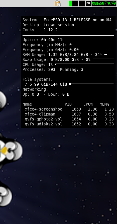This screenshot has height=224, width=117.
Task: Click the Conky version 1.12.2
Action: pyautogui.click(x=51, y=30)
